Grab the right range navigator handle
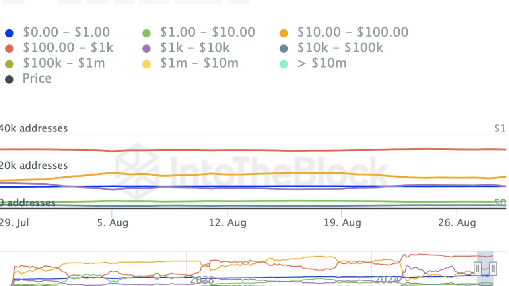 [493, 269]
